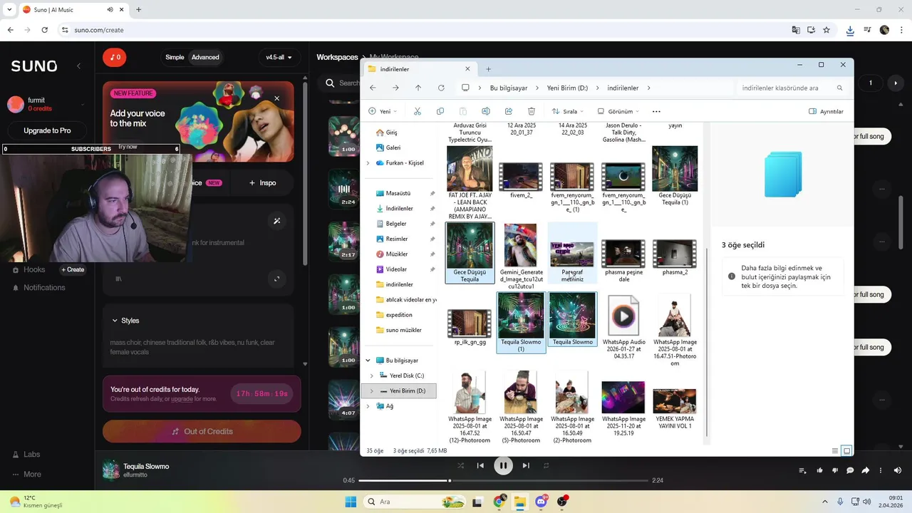This screenshot has height=513, width=912.
Task: Collapse the Bu bilgisayar tree node
Action: (368, 361)
